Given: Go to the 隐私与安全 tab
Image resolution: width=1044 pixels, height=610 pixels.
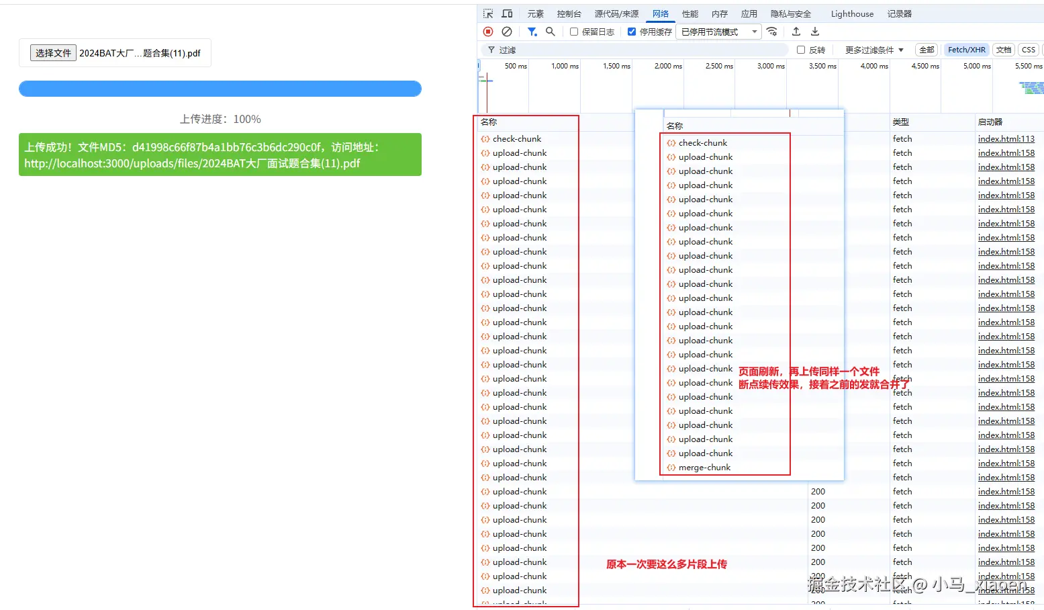Looking at the screenshot, I should (x=791, y=13).
